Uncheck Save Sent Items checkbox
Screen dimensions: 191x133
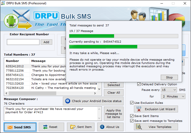(x=132, y=116)
